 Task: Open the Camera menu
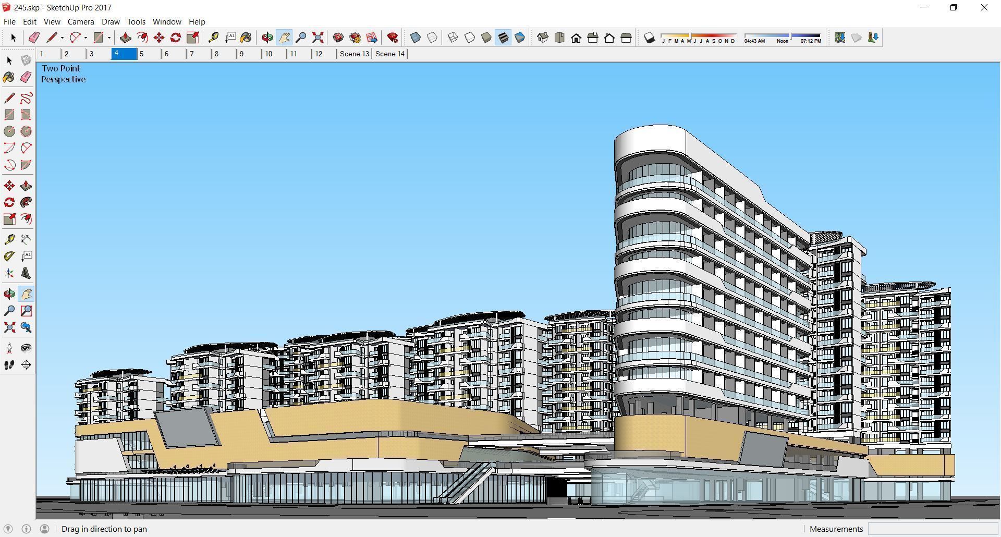coord(81,21)
